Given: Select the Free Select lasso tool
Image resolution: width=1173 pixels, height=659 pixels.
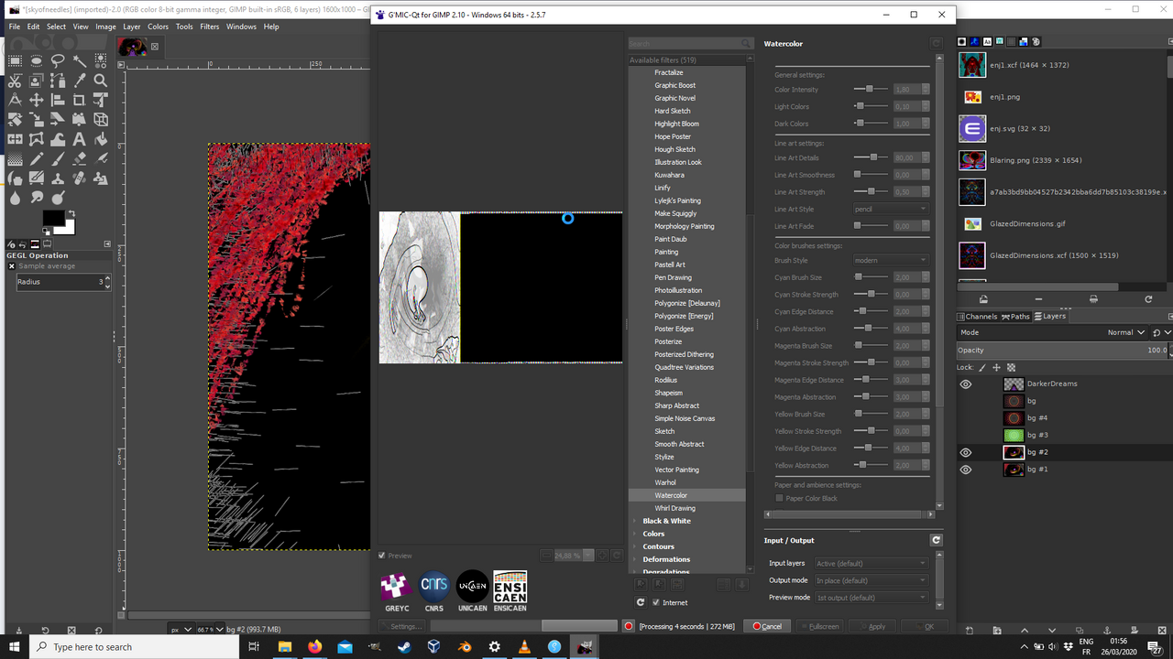Looking at the screenshot, I should (x=58, y=60).
